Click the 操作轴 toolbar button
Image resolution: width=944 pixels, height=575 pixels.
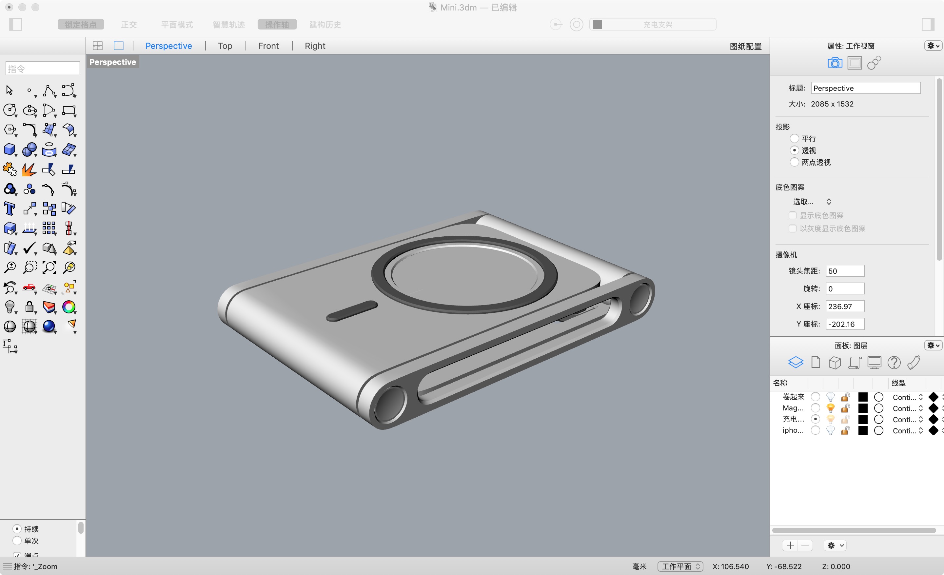(277, 24)
